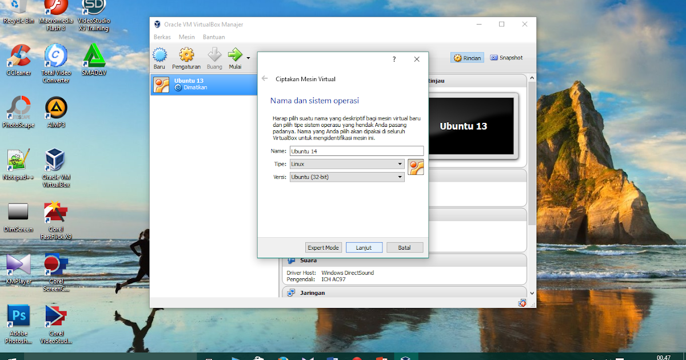The image size is (686, 360).
Task: Select KMPlayer desktop icon
Action: (x=19, y=269)
